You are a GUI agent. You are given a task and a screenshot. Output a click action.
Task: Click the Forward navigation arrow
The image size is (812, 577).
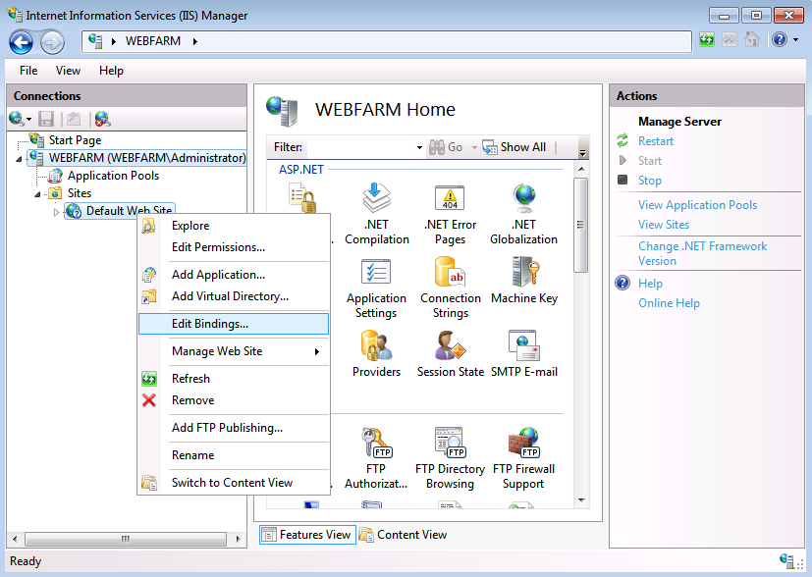pos(52,42)
